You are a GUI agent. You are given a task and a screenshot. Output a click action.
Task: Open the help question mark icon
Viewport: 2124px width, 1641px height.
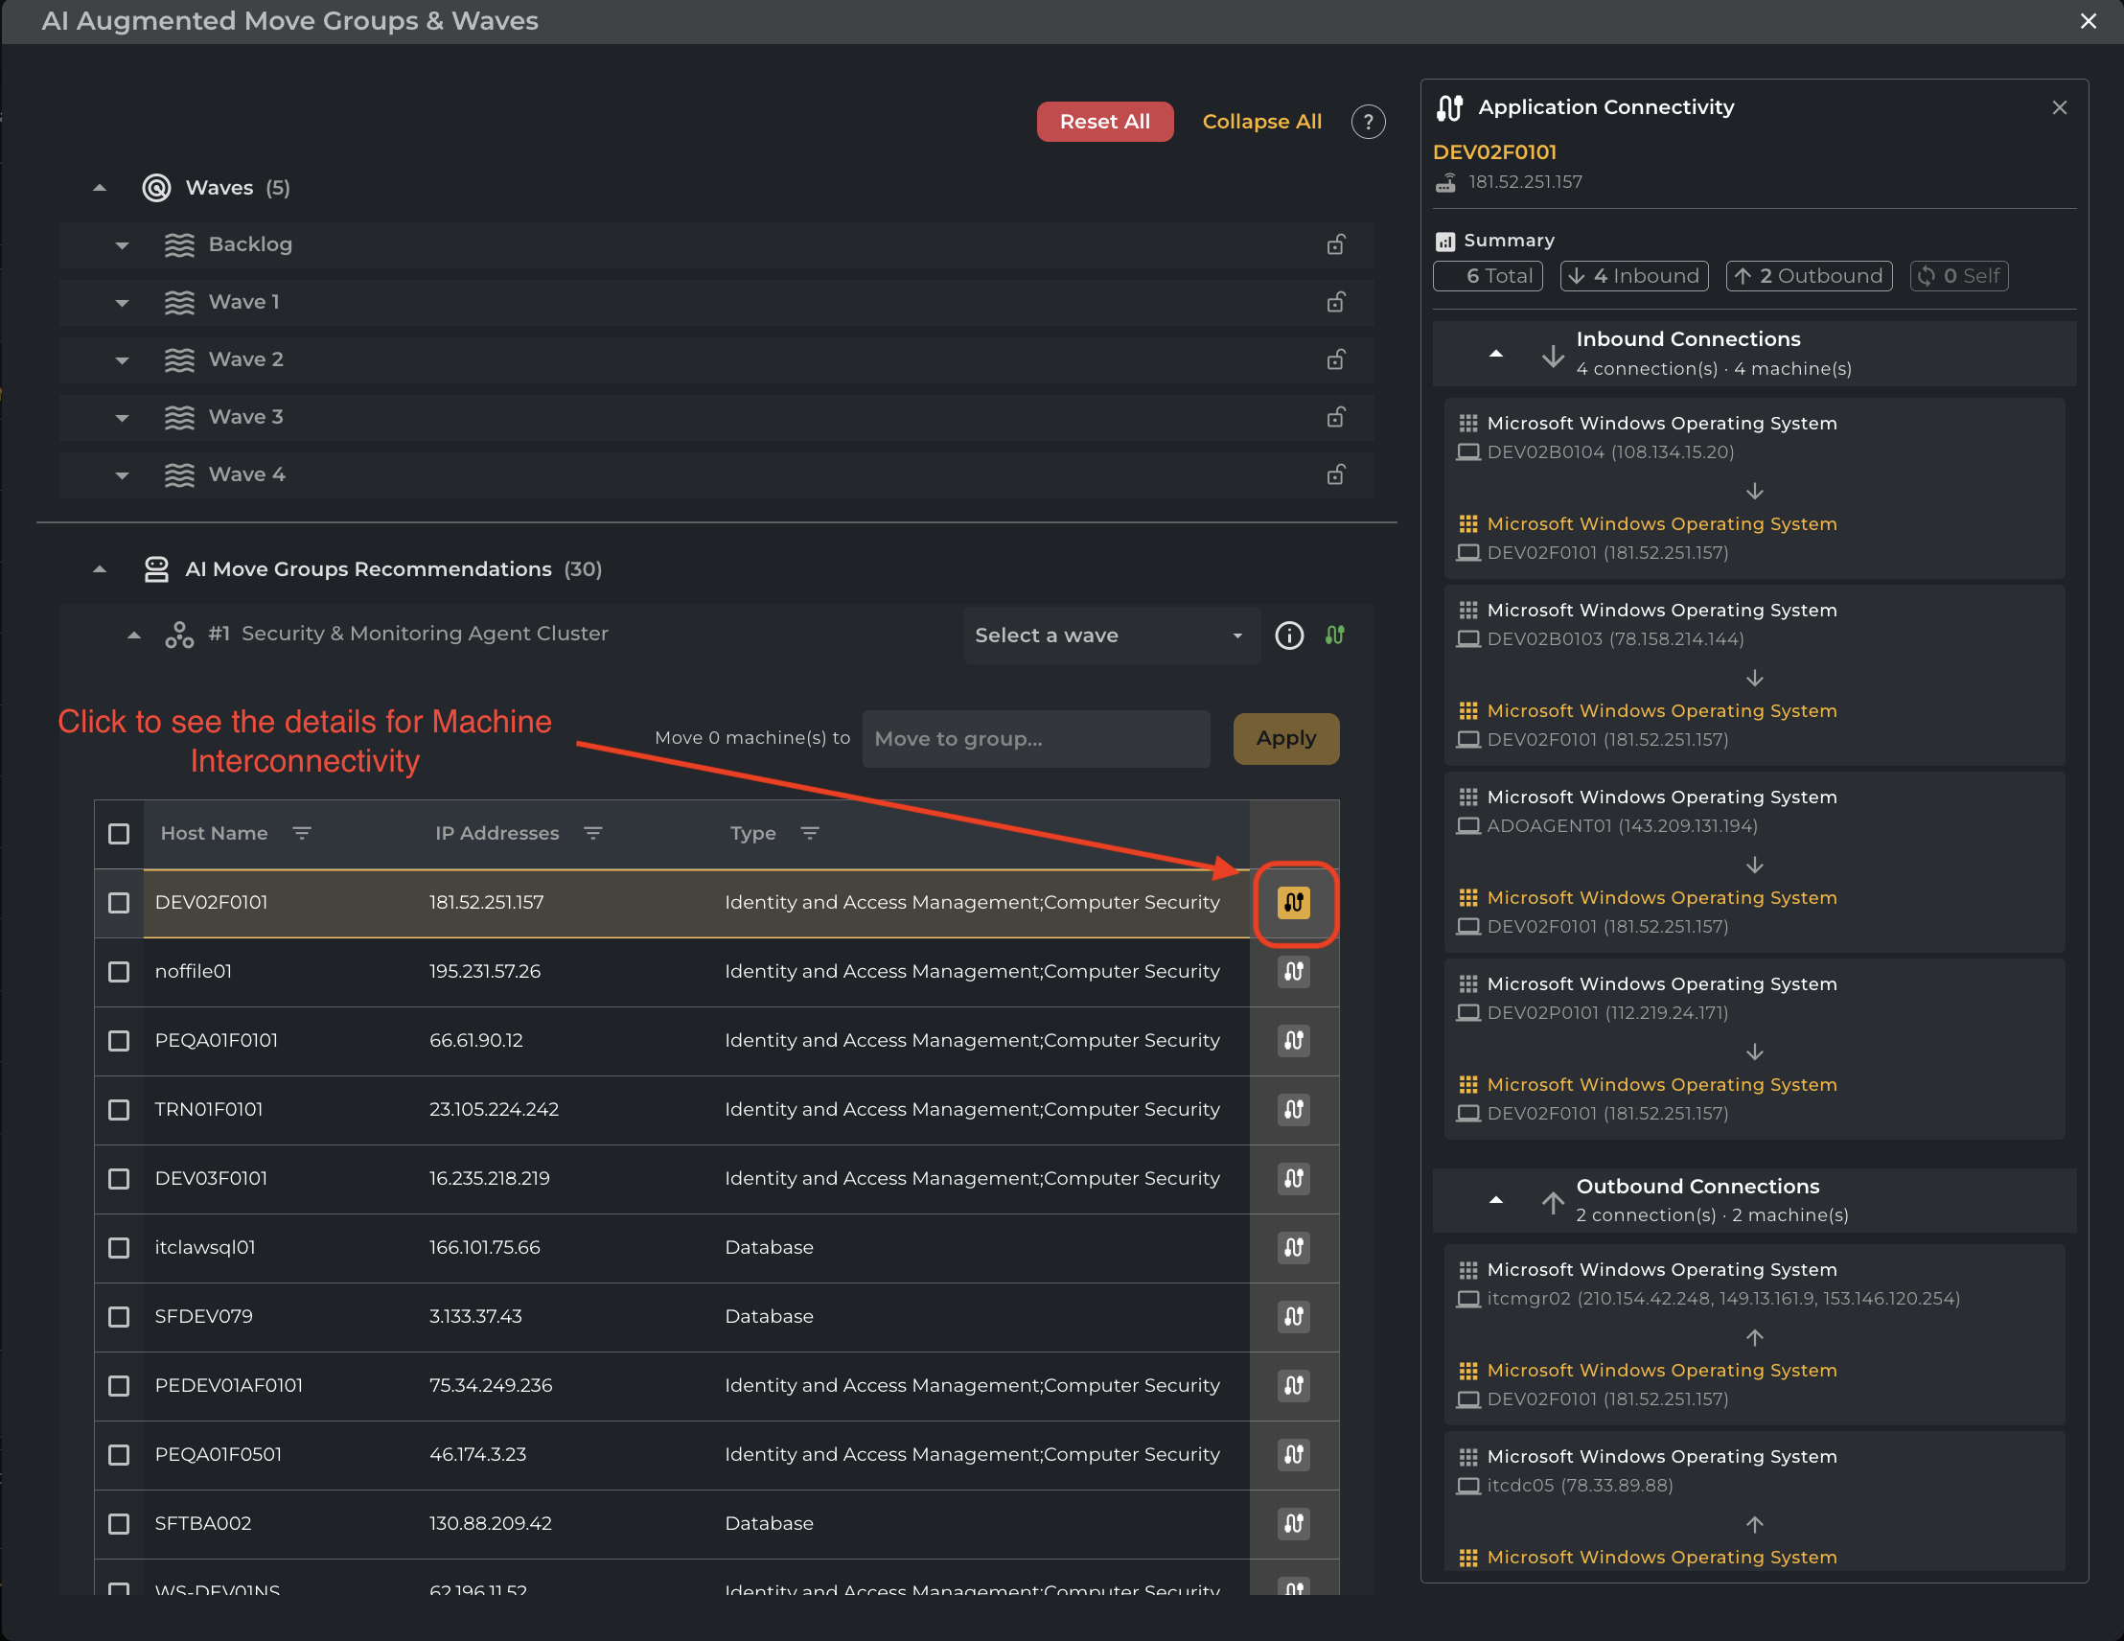click(1368, 122)
